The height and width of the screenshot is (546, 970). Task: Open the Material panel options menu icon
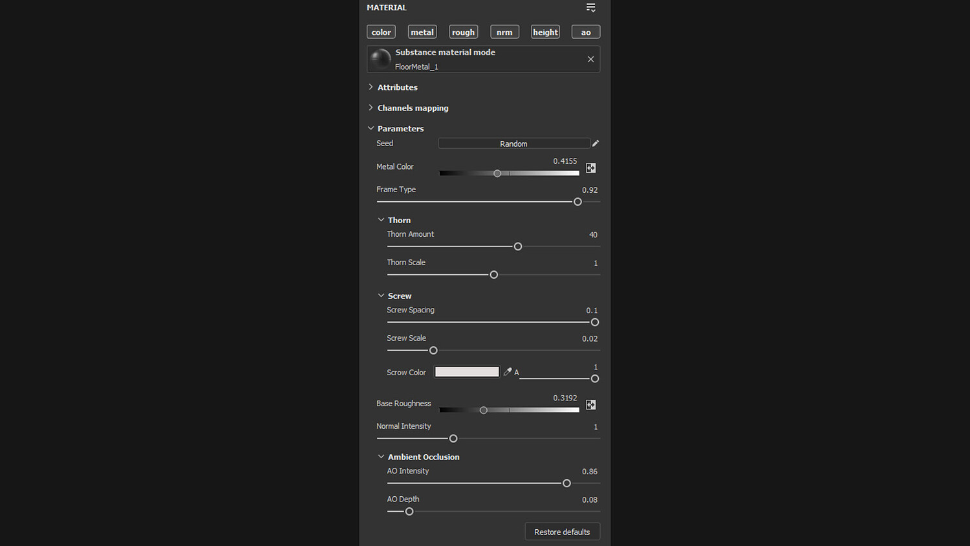pyautogui.click(x=590, y=8)
